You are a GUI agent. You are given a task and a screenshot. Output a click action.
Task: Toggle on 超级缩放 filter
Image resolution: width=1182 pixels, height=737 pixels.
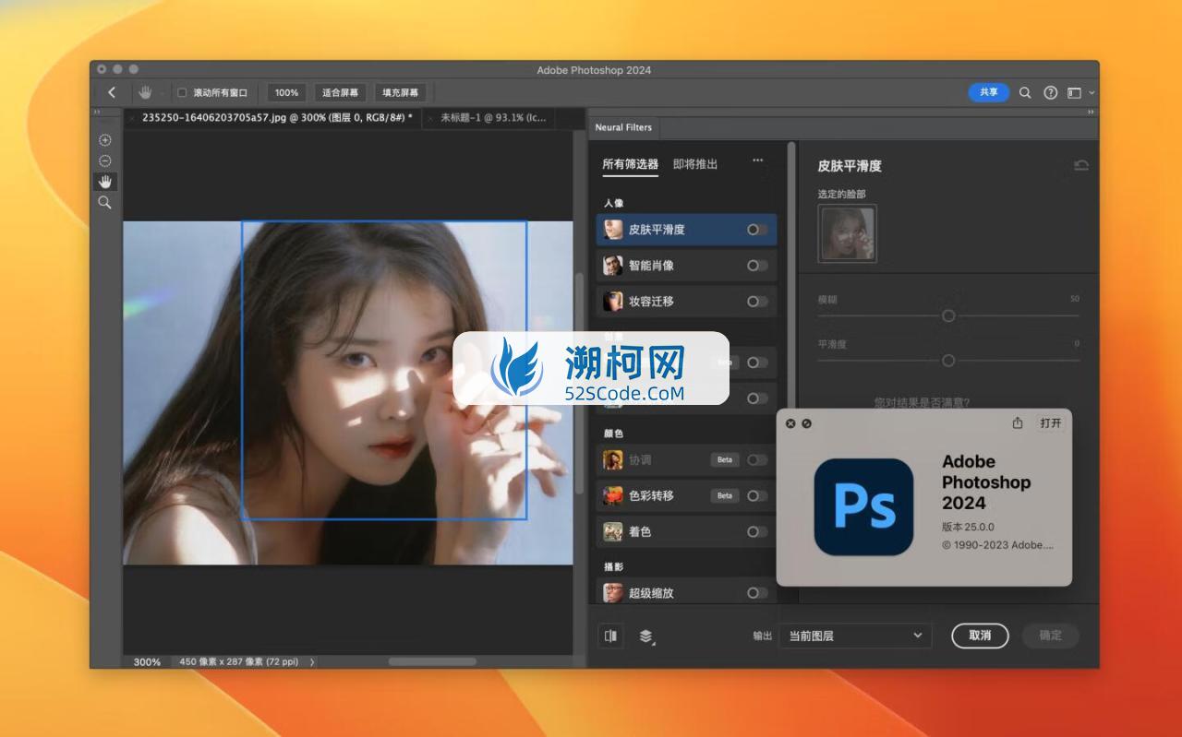757,593
